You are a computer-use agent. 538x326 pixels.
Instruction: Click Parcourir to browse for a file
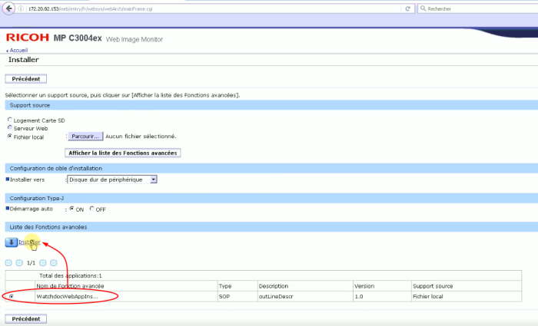click(85, 136)
